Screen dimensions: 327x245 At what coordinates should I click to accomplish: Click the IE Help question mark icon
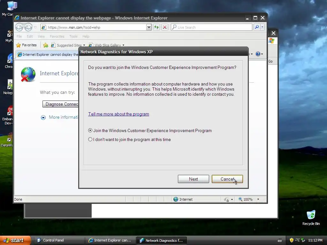pyautogui.click(x=258, y=54)
